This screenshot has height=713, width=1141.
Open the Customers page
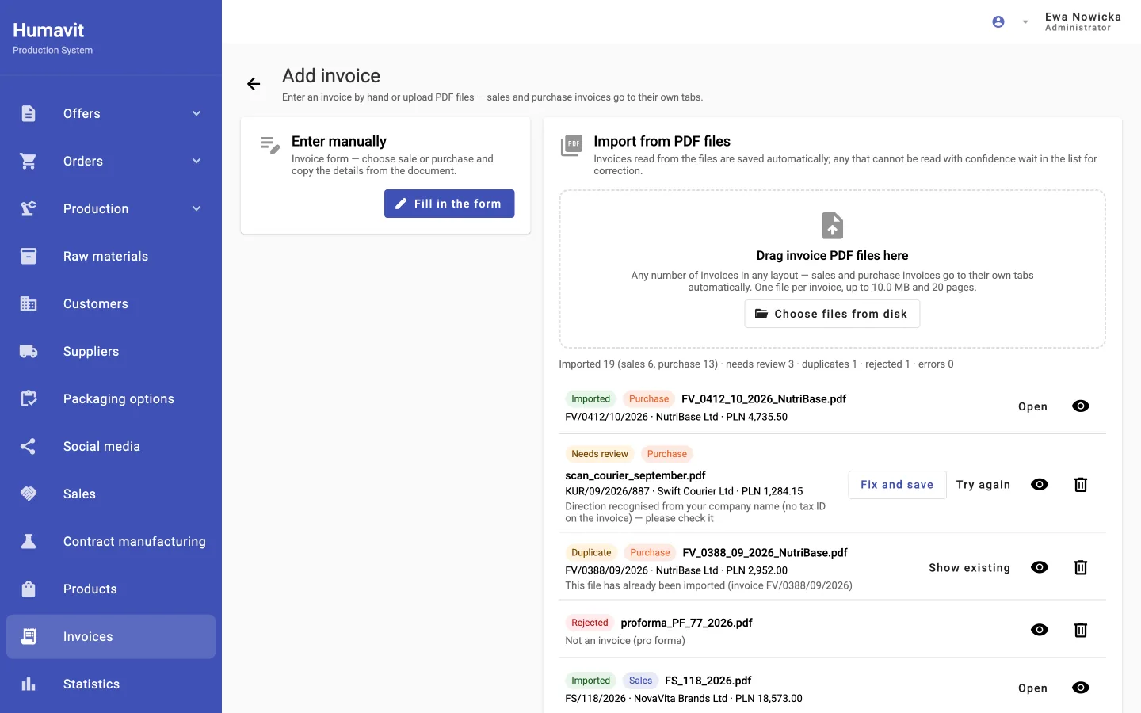(x=111, y=303)
